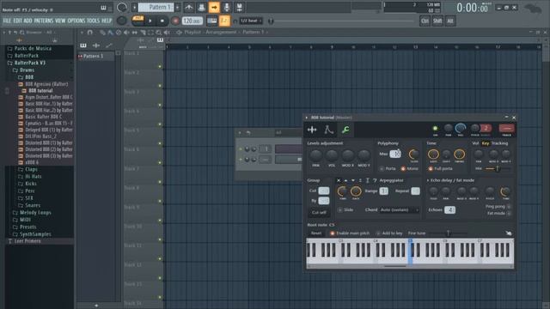Screen dimensions: 550x309
Task: Open the Chord Auto (sustain) dropdown
Action: pyautogui.click(x=399, y=209)
